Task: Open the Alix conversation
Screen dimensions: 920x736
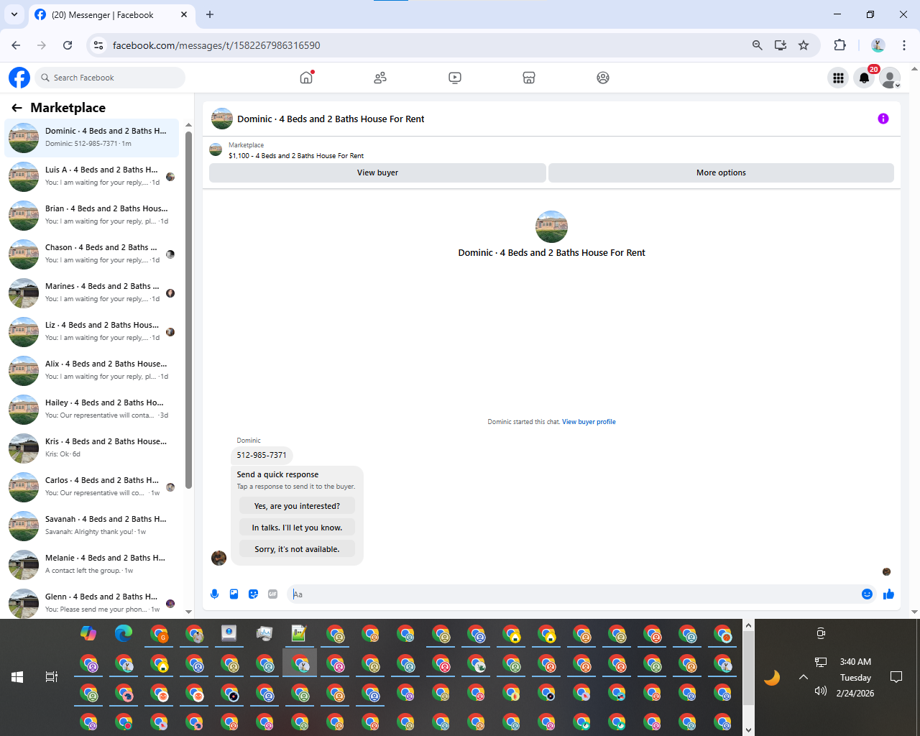Action: [92, 370]
